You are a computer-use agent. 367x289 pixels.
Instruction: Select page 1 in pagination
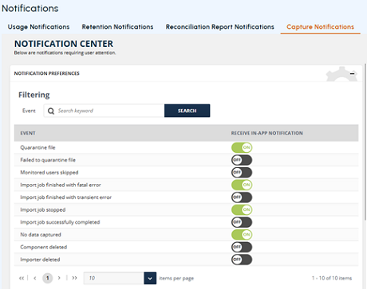[47, 278]
